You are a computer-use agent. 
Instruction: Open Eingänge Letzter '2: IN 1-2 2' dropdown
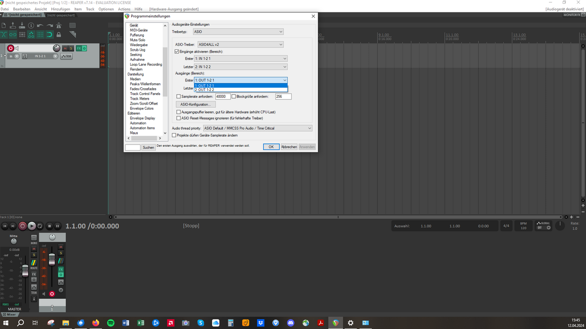tap(241, 67)
